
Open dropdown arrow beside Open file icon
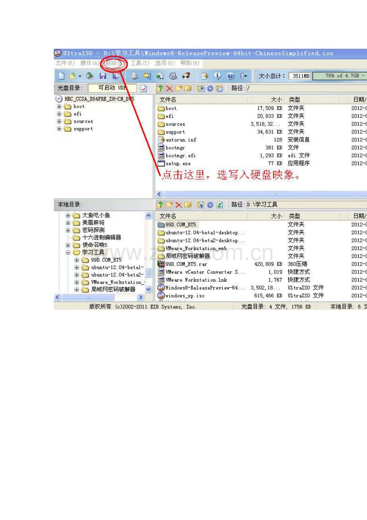click(x=80, y=76)
